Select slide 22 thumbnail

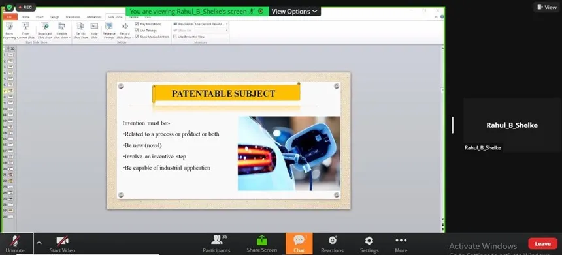tap(10, 181)
